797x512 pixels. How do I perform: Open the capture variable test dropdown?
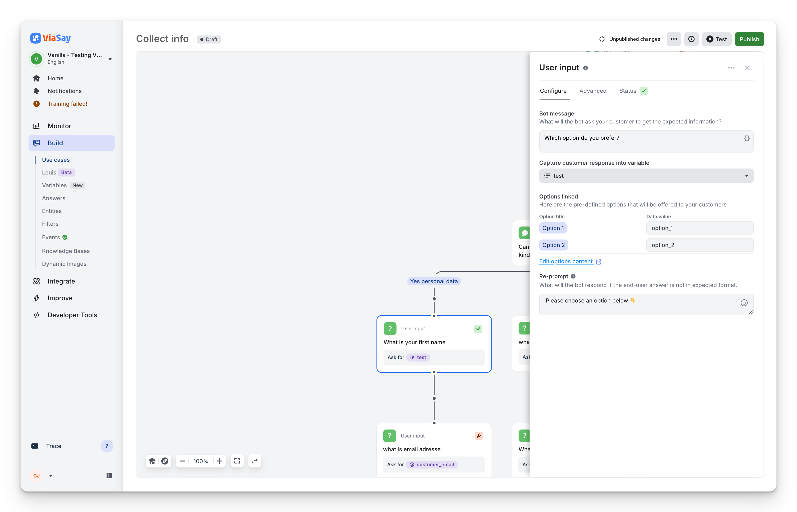[x=646, y=175]
